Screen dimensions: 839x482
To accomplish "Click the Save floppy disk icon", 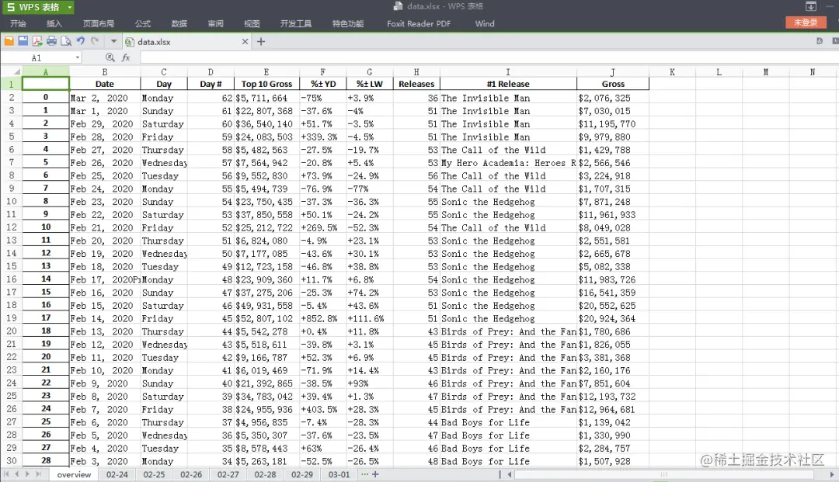I will [23, 41].
